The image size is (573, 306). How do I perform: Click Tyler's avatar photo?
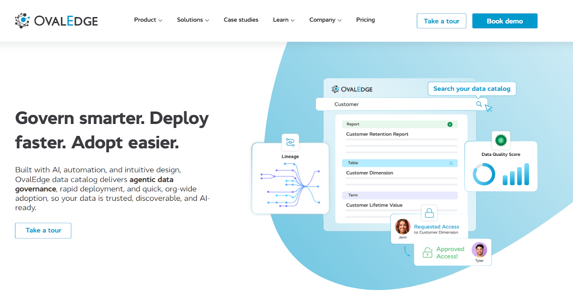[479, 250]
